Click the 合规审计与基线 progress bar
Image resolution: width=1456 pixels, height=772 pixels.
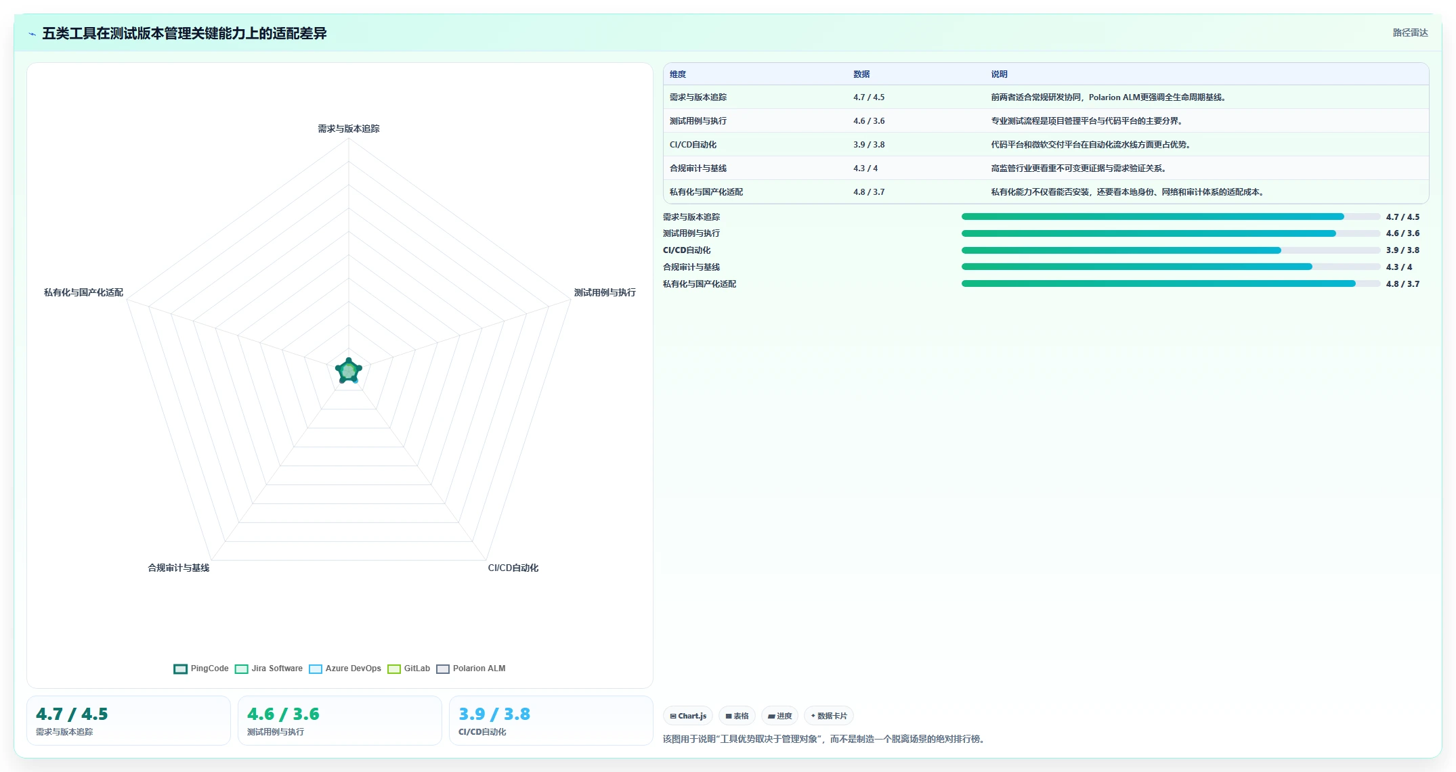1171,267
